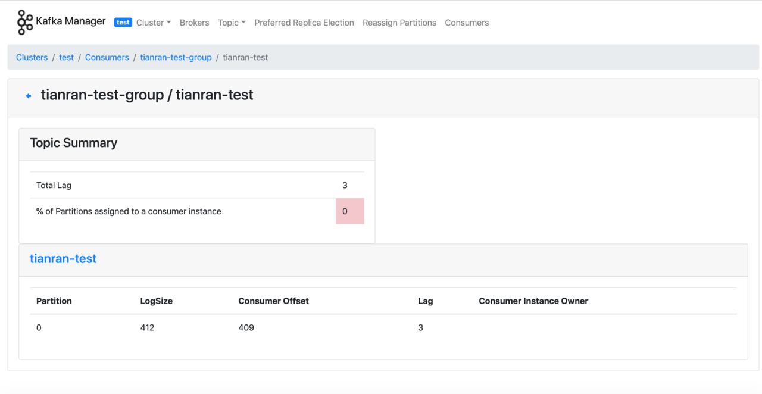
Task: Open the test breadcrumb link
Action: click(66, 57)
